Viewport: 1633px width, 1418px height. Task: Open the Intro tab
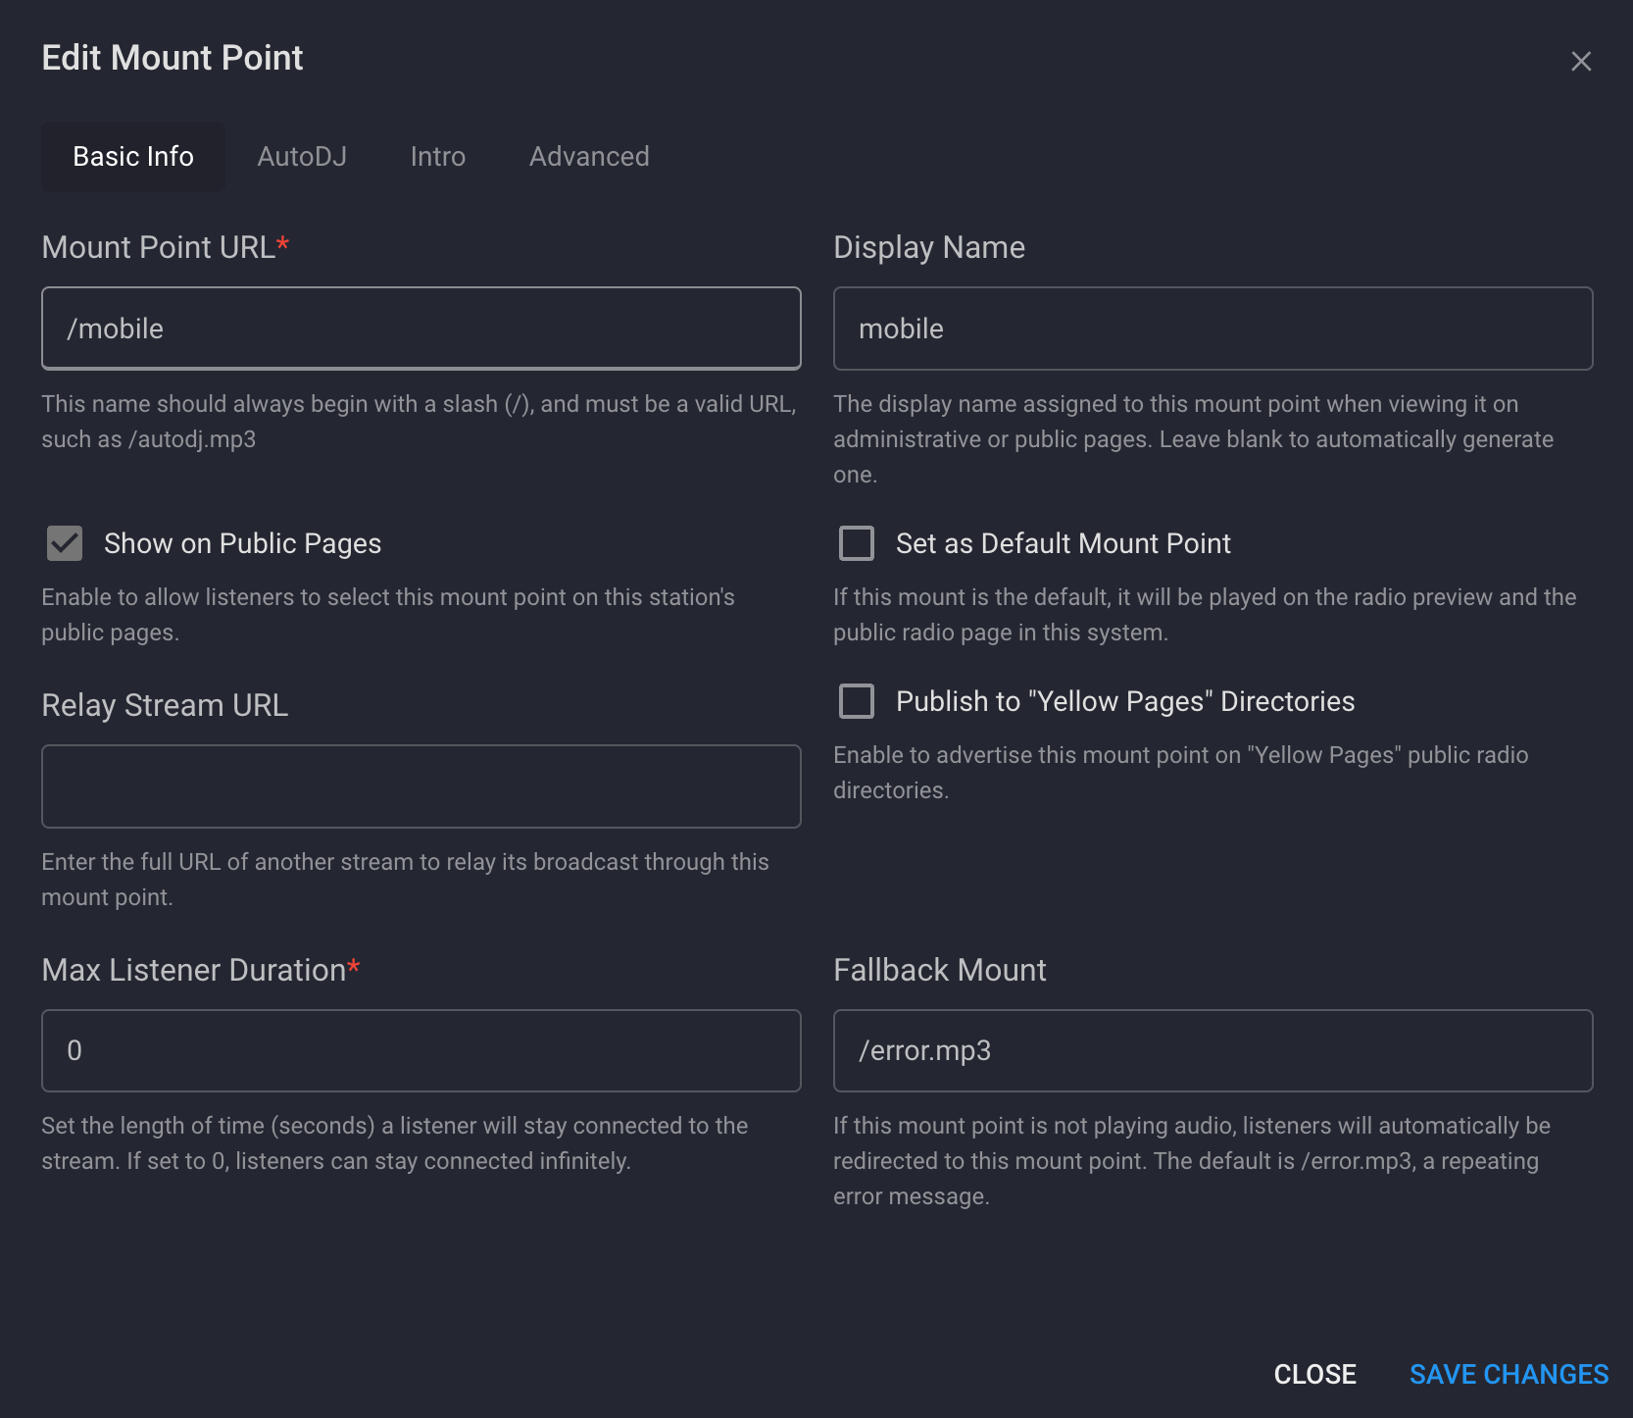pos(437,156)
